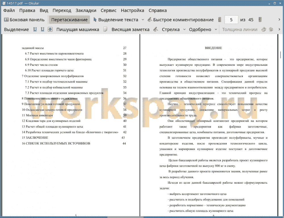Click the horizontal scrollbar handle at bottom

[125, 217]
